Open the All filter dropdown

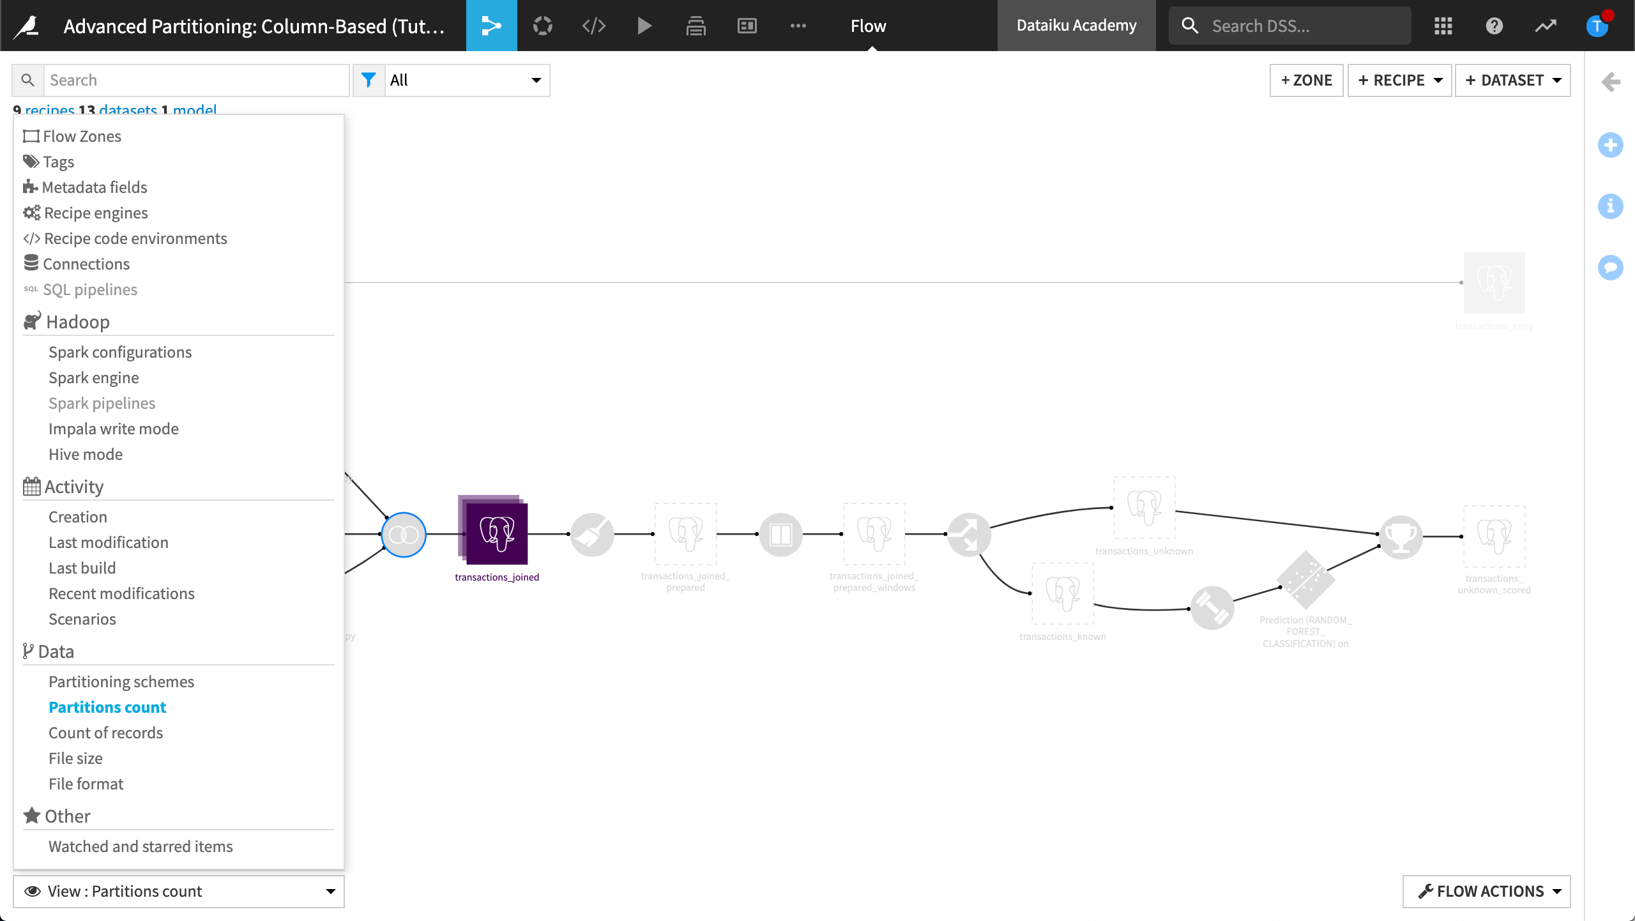pos(467,80)
